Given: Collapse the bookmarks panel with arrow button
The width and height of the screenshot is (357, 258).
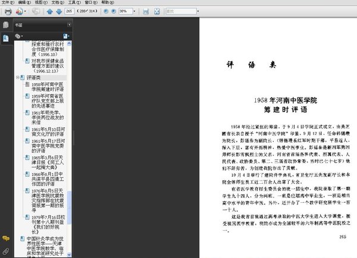Looking at the screenshot, I should click(69, 25).
